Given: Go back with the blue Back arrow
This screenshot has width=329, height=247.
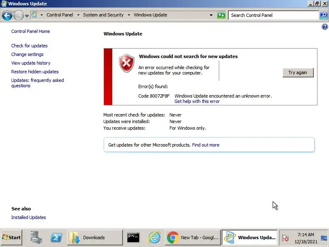Looking at the screenshot, I should click(x=7, y=15).
